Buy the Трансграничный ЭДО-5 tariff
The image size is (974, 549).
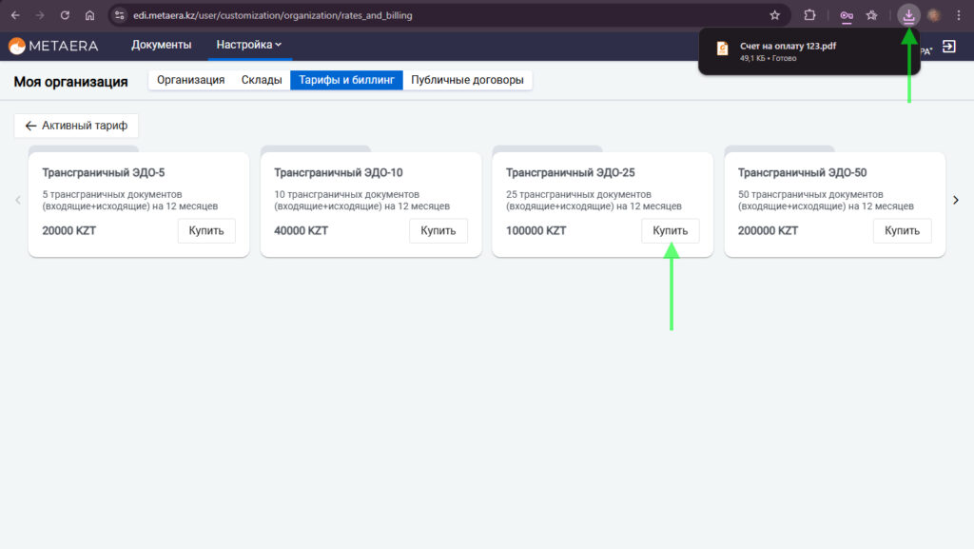(206, 230)
